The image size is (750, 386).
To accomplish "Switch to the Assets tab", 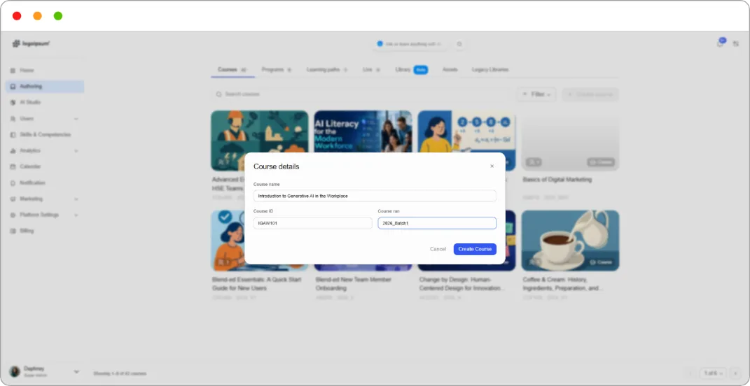I will tap(450, 70).
